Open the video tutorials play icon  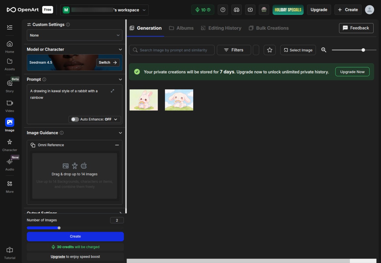(x=250, y=10)
